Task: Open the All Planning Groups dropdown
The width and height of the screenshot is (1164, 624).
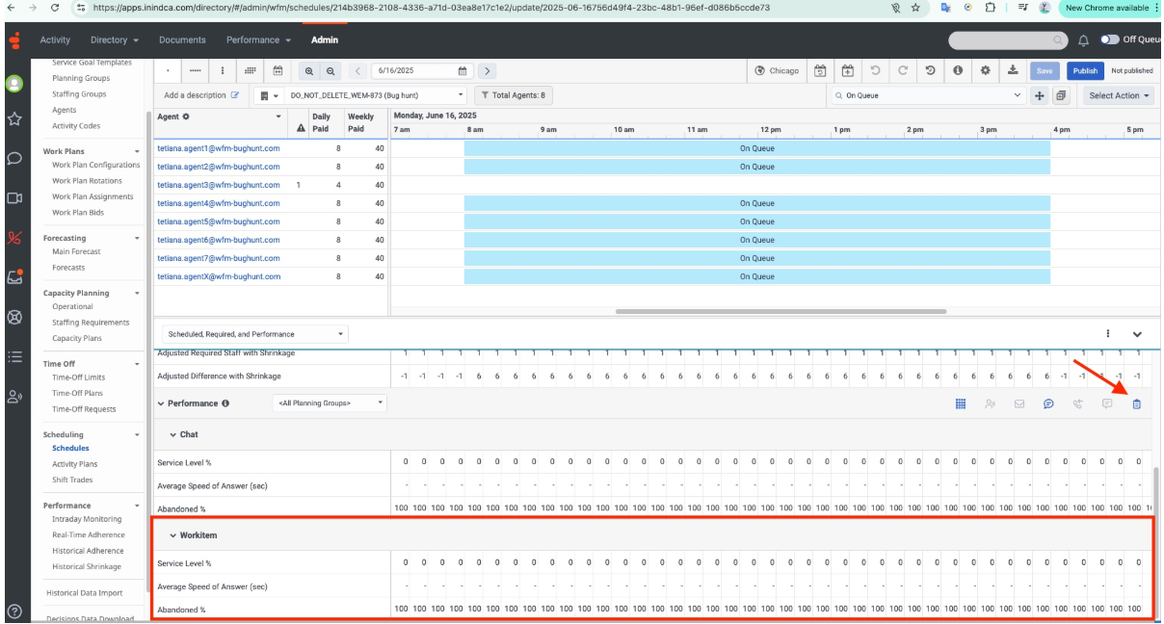Action: pyautogui.click(x=329, y=403)
